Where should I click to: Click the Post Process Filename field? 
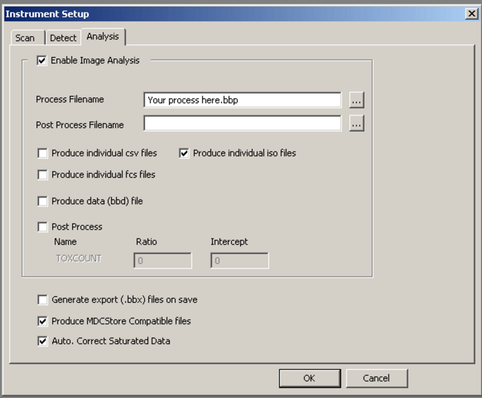tap(242, 124)
